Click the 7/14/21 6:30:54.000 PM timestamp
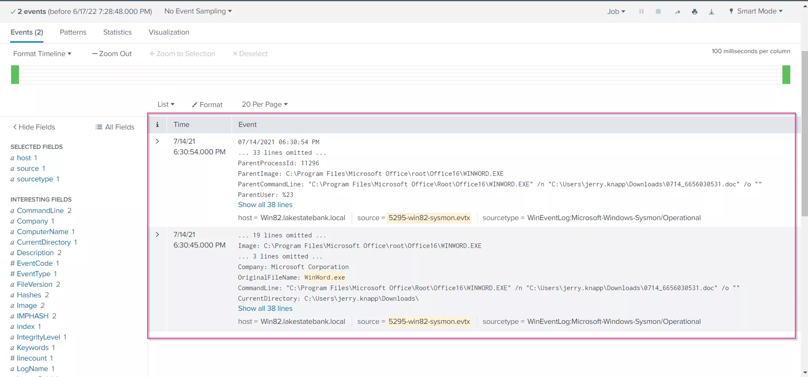Screen dimensions: 808x377 pyautogui.click(x=199, y=146)
